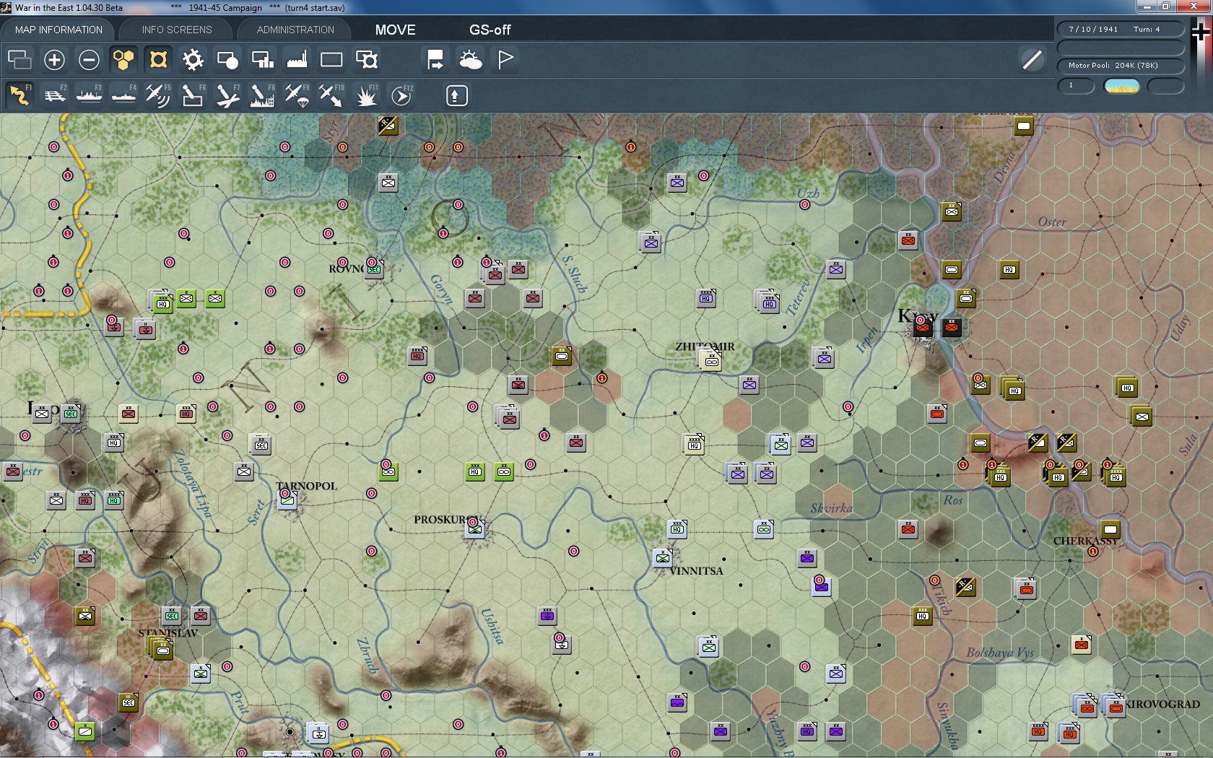Click the pennant flag icon
The width and height of the screenshot is (1213, 758).
pyautogui.click(x=505, y=59)
